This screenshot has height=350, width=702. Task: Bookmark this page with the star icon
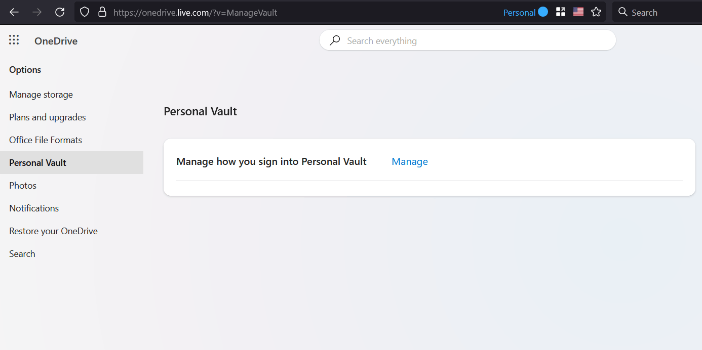point(596,12)
